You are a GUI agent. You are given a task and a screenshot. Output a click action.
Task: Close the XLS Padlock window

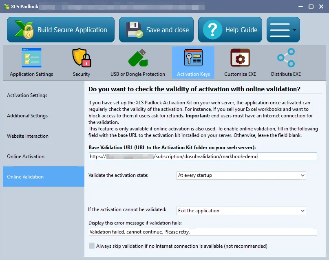coord(321,7)
